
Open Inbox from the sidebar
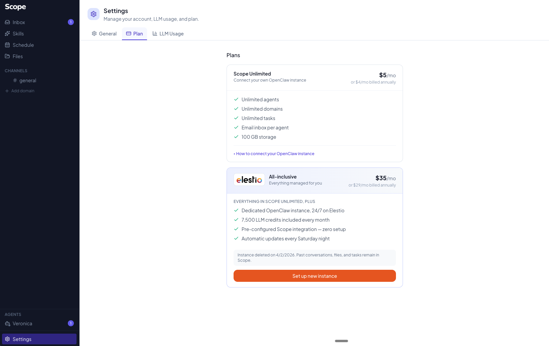tap(19, 22)
